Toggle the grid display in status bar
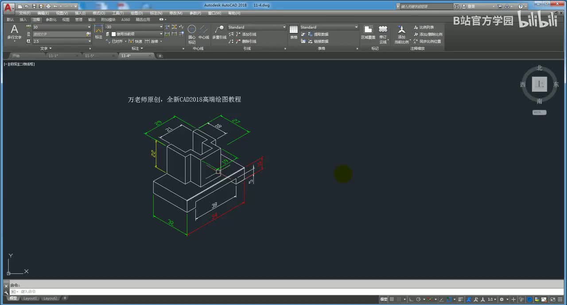Image resolution: width=567 pixels, height=305 pixels. (392, 299)
